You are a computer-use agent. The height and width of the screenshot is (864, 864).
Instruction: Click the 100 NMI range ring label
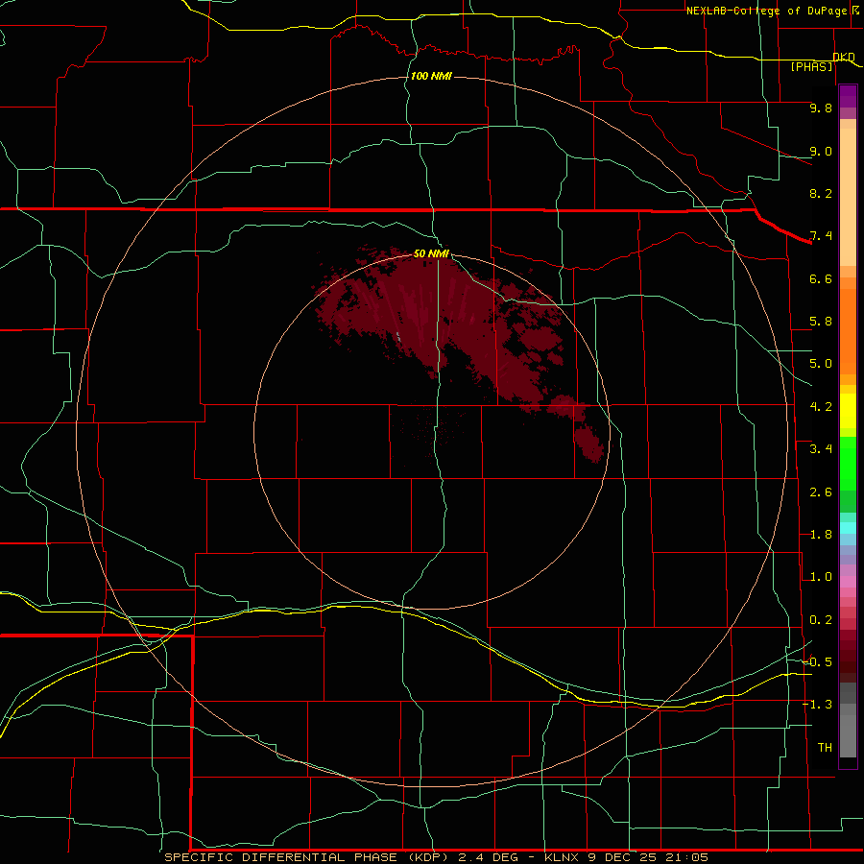coord(431,76)
